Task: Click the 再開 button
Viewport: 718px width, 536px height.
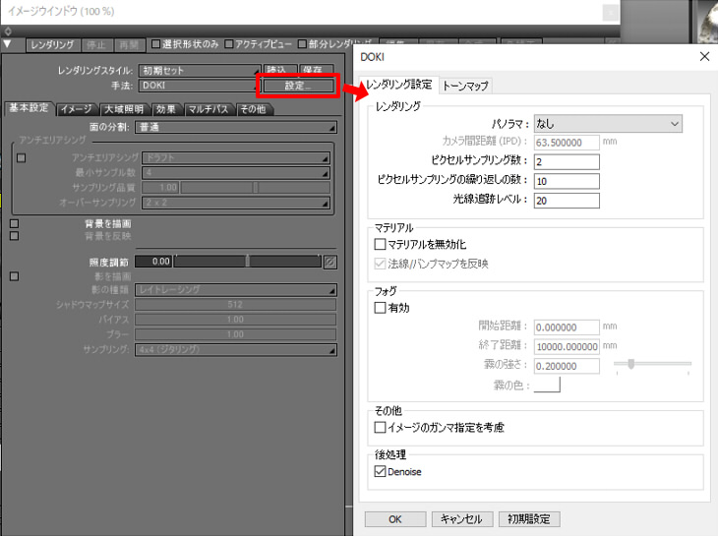Action: 129,45
